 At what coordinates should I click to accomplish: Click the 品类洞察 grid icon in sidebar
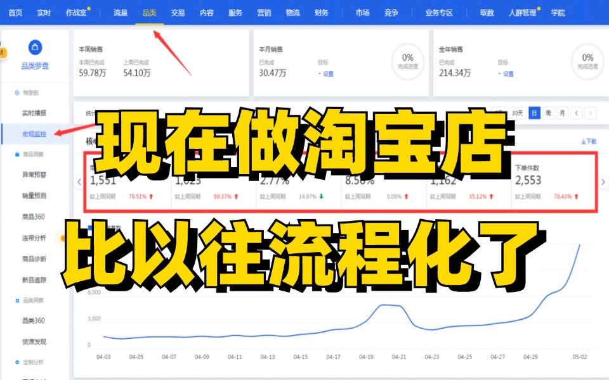[16, 300]
